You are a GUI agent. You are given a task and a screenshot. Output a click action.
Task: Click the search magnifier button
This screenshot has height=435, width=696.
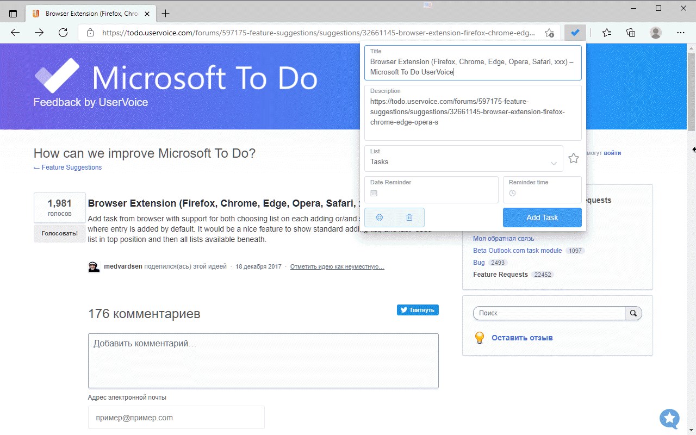(x=633, y=313)
